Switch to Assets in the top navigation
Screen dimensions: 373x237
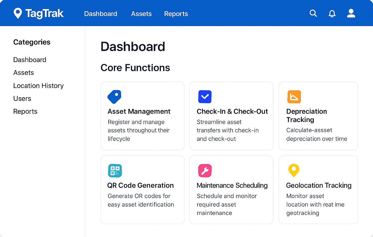point(141,14)
